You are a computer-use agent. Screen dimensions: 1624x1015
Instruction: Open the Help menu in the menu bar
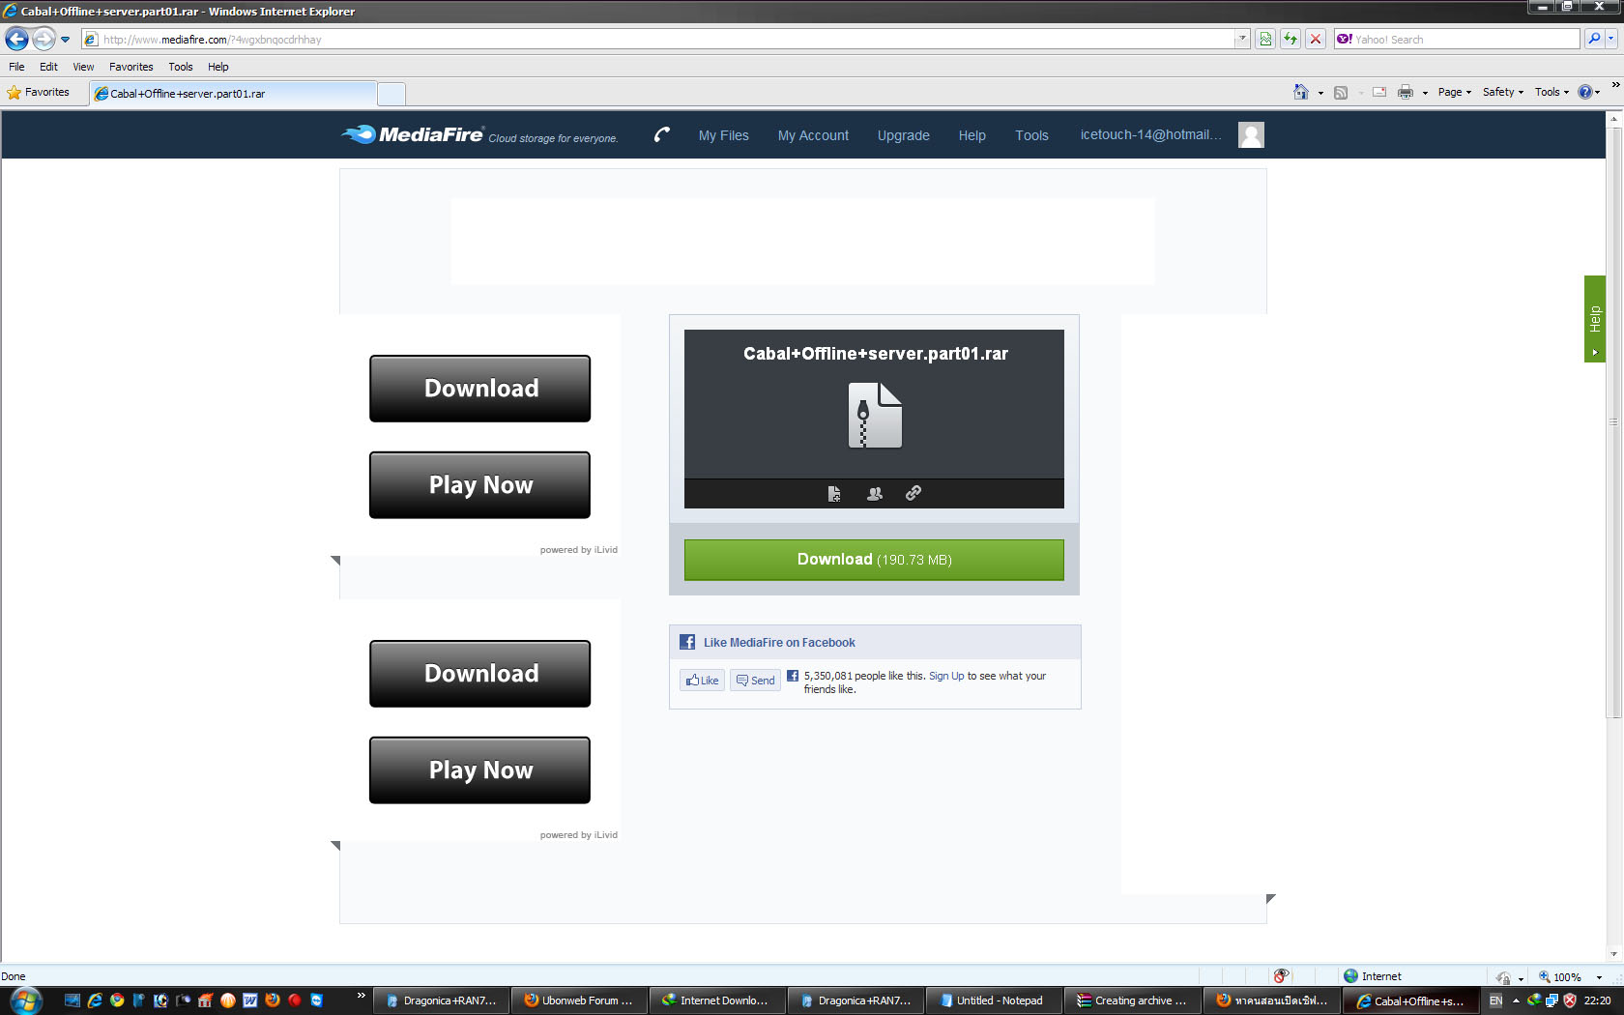pos(217,67)
